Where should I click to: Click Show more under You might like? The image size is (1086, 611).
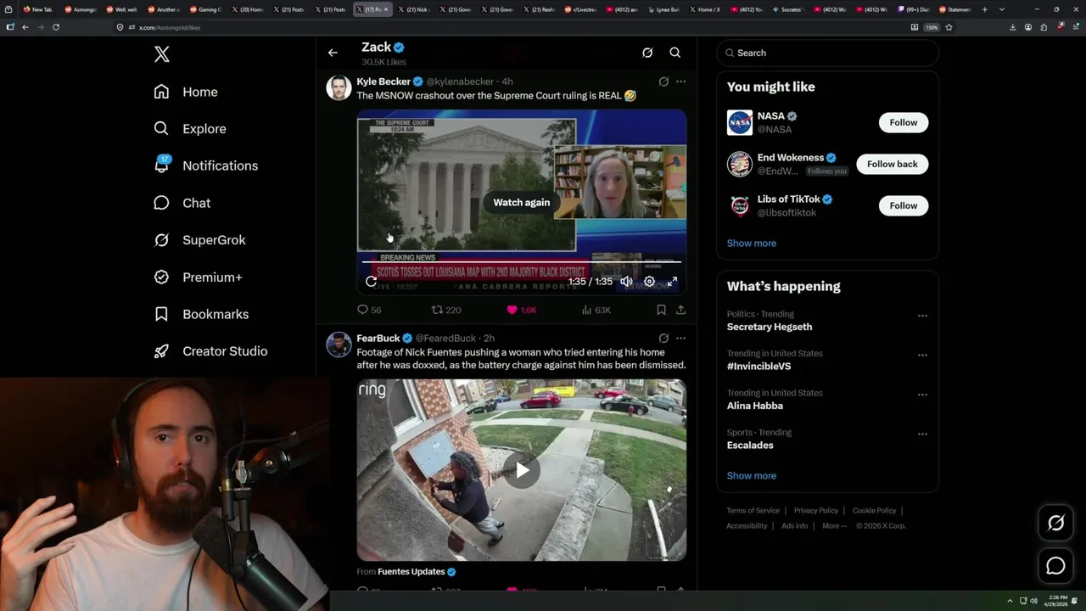752,243
